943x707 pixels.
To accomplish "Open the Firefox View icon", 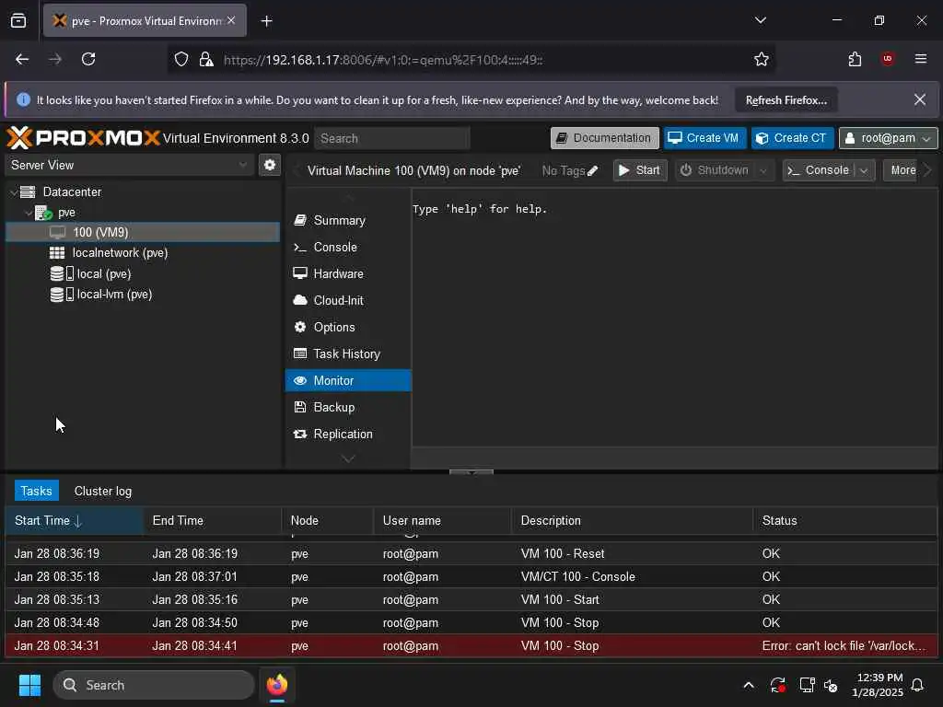I will coord(18,21).
